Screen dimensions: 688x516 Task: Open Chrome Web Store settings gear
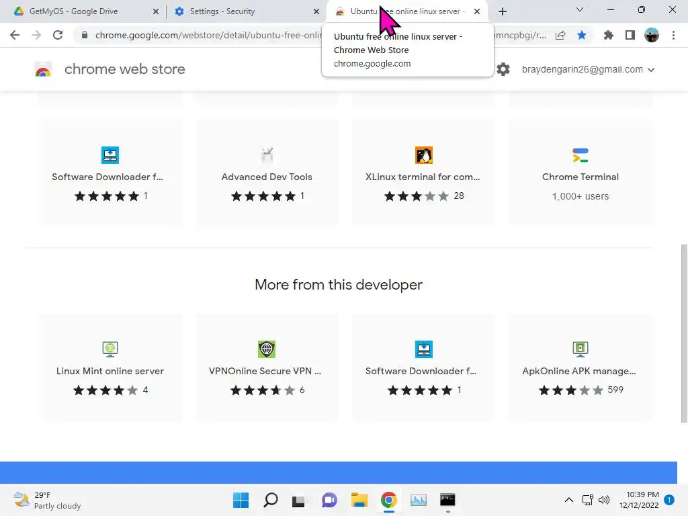503,69
